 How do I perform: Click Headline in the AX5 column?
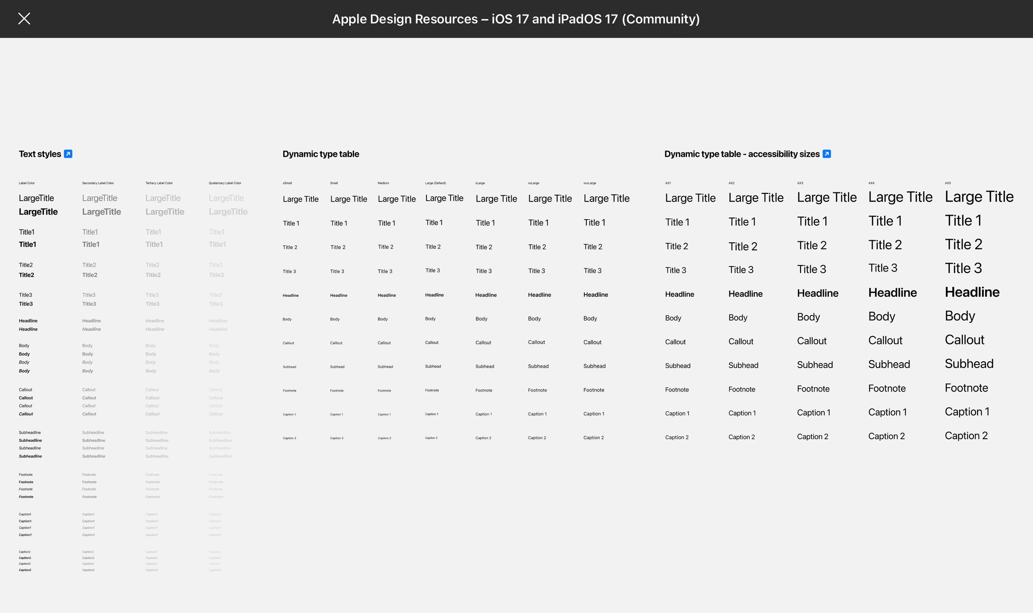click(x=972, y=292)
